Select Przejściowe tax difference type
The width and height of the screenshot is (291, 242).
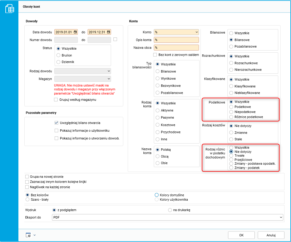[x=231, y=160]
